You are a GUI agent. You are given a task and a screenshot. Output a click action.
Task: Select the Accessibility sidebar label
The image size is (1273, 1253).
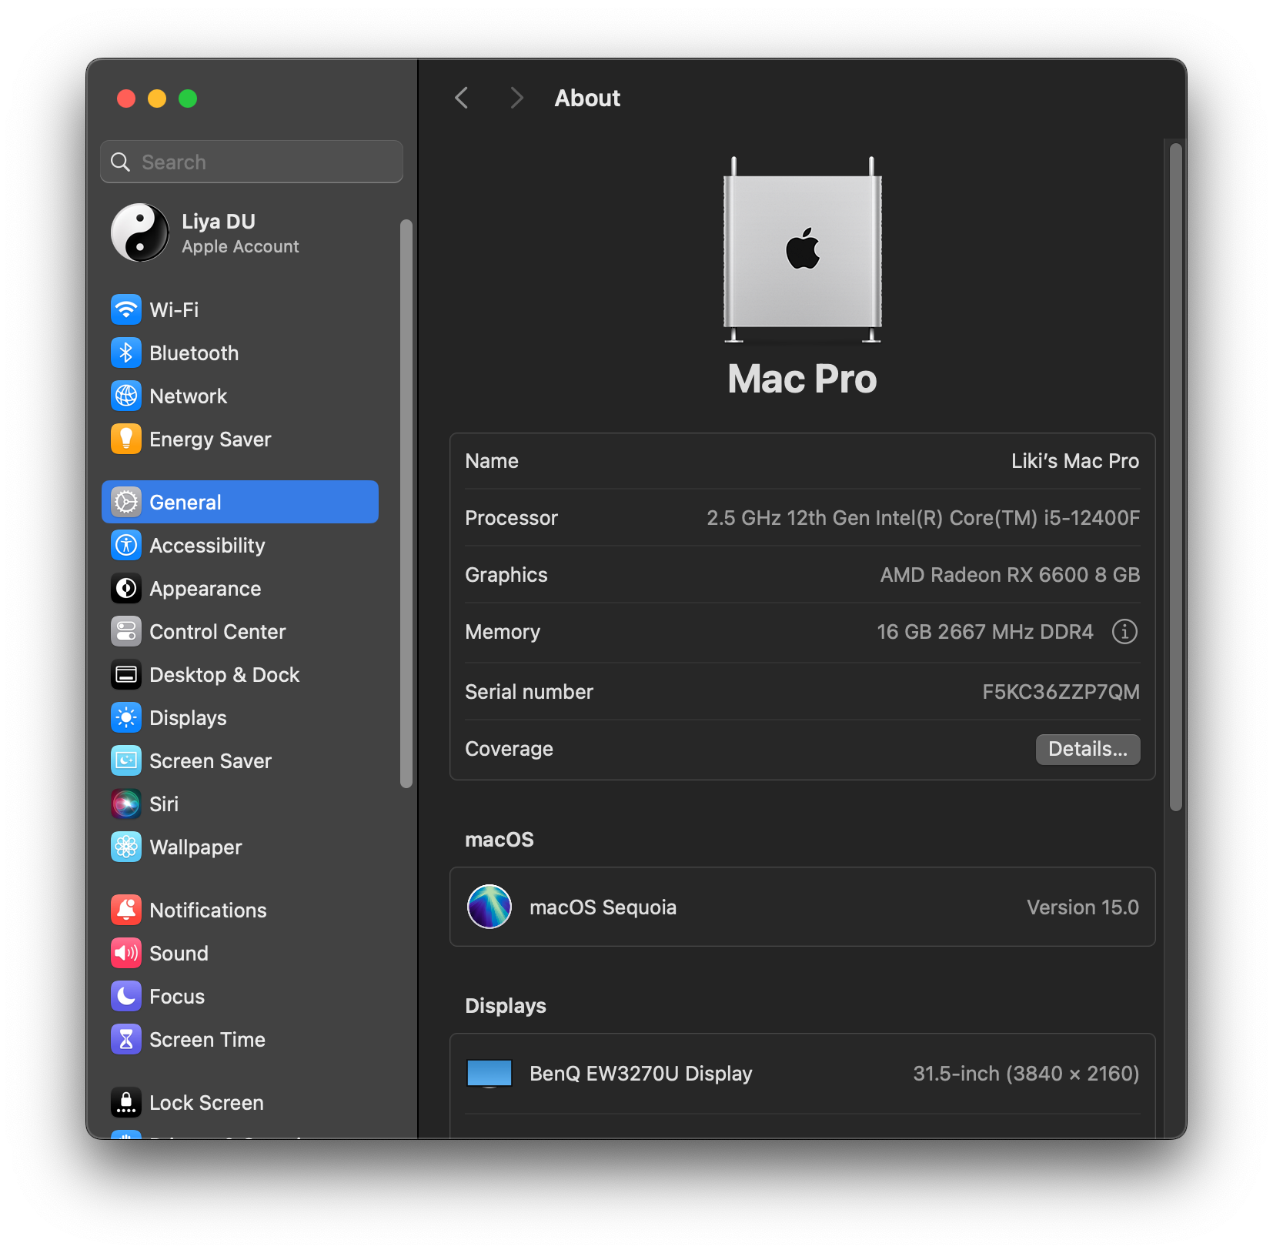[x=207, y=546]
